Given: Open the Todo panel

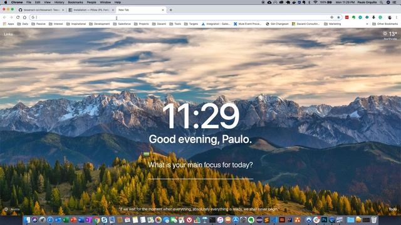Looking at the screenshot, I should point(393,209).
